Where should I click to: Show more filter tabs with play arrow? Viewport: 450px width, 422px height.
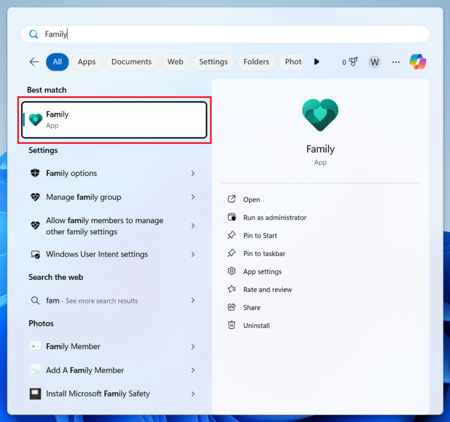click(316, 62)
